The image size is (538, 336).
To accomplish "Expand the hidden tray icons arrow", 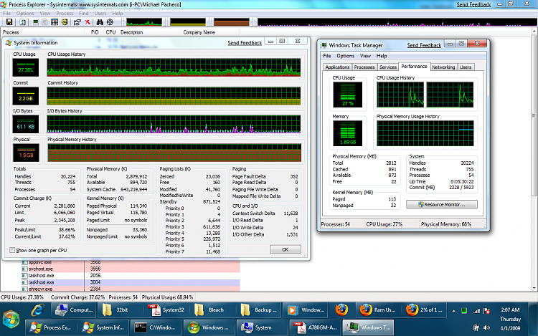I will [453, 311].
